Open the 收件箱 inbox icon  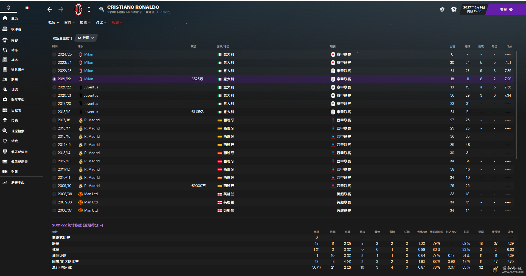tap(5, 29)
